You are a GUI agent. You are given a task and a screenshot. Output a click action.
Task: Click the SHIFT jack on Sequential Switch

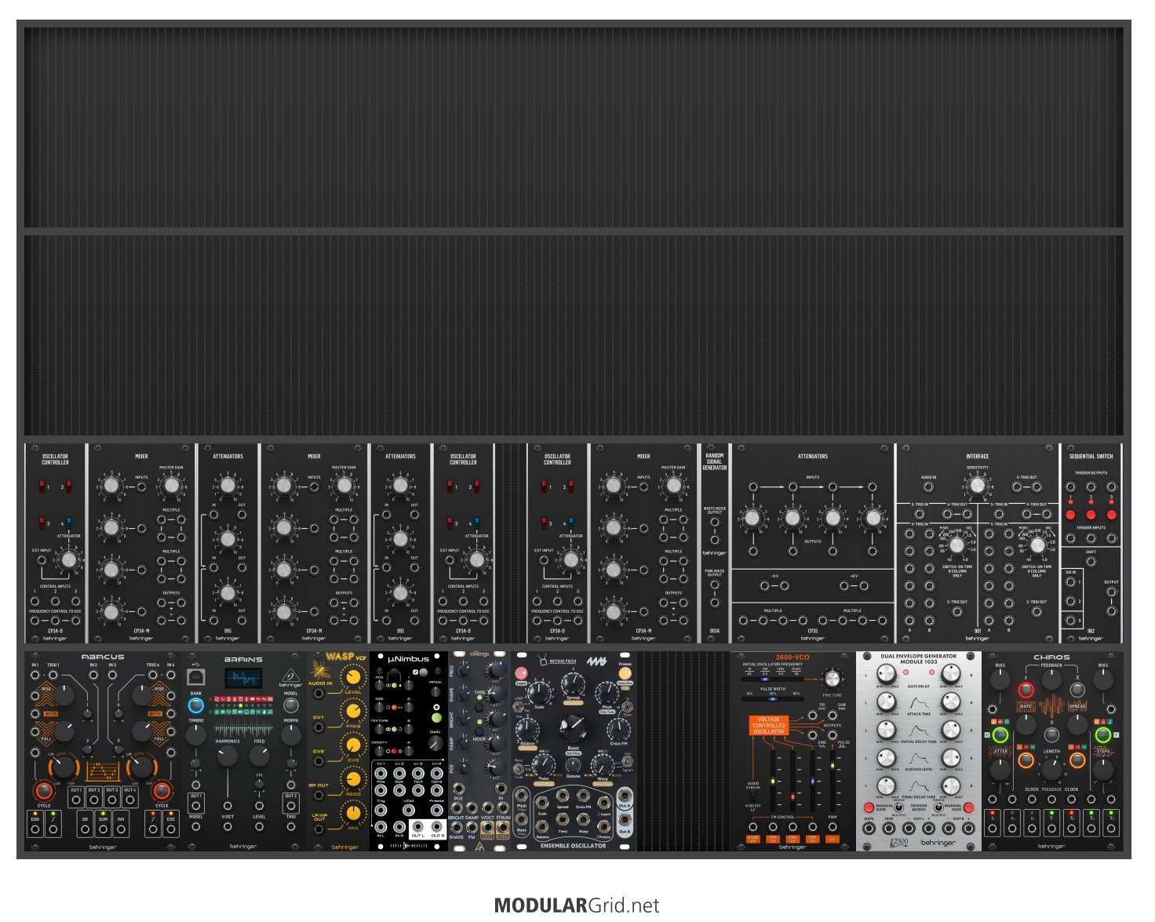click(x=1091, y=562)
